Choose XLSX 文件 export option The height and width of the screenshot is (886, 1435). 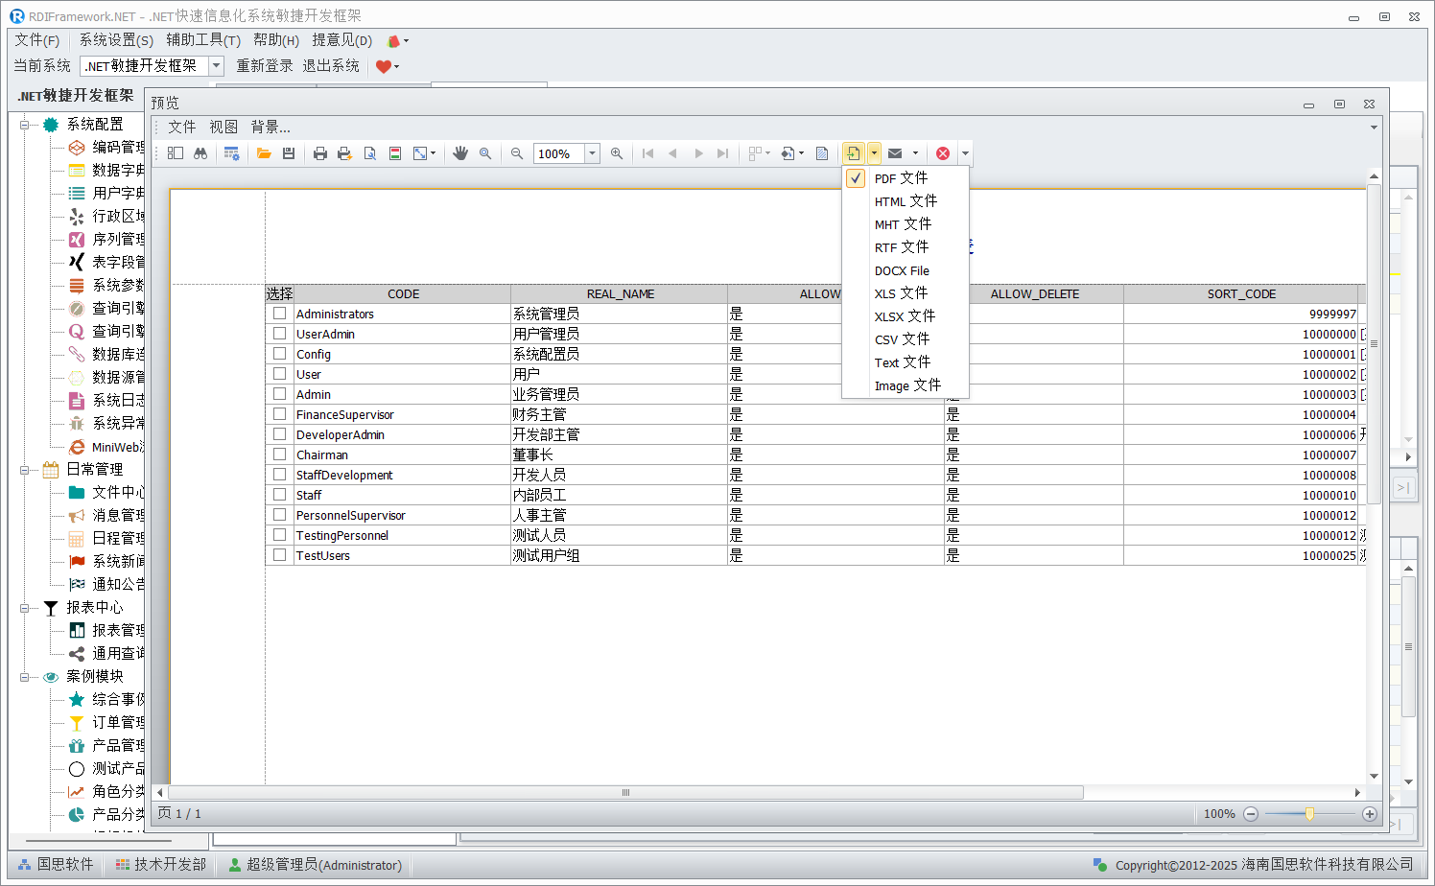(x=904, y=316)
